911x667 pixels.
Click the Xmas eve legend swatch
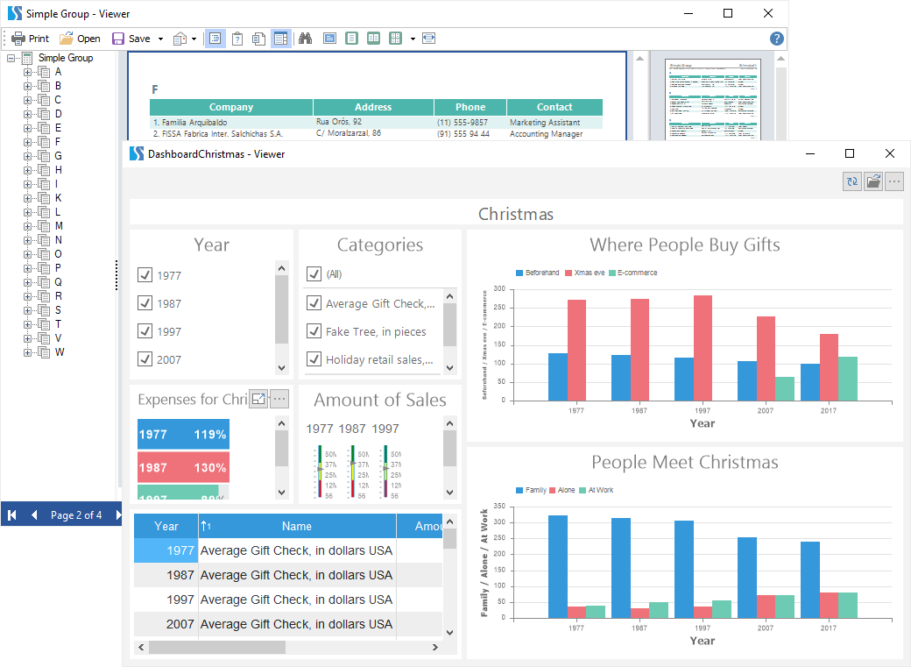(x=568, y=273)
